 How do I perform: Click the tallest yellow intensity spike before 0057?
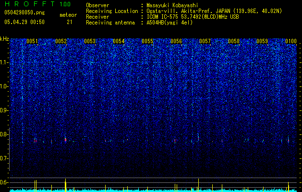pyautogui.click(x=198, y=185)
